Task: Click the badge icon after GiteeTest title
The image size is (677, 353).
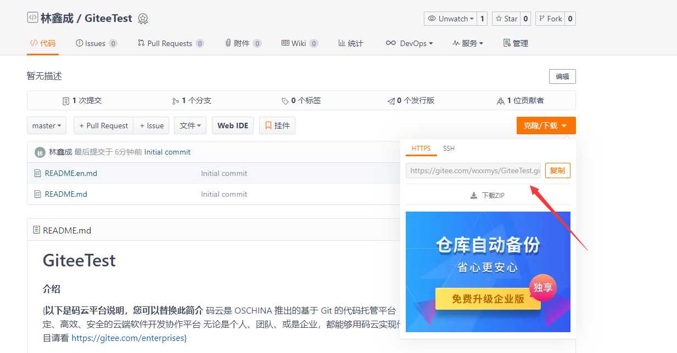Action: 143,19
